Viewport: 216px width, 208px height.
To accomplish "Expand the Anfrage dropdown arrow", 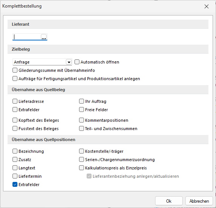I will 69,62.
